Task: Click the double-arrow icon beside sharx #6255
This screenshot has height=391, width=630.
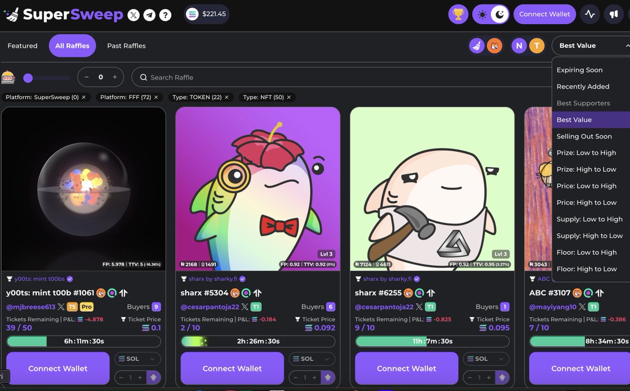Action: pos(430,292)
